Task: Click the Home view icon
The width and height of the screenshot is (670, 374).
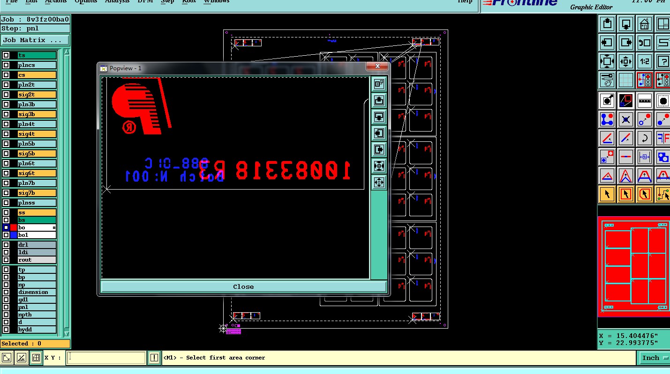Action: click(645, 23)
